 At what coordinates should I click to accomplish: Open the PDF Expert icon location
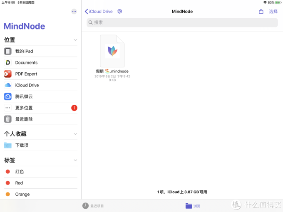[8, 74]
